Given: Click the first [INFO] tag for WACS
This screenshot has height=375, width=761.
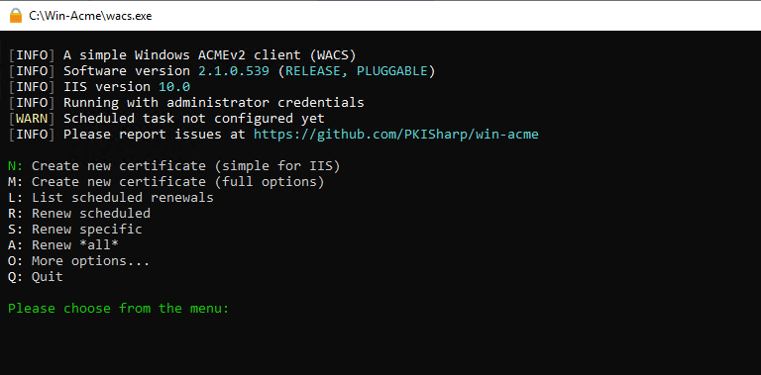Looking at the screenshot, I should pyautogui.click(x=32, y=55).
